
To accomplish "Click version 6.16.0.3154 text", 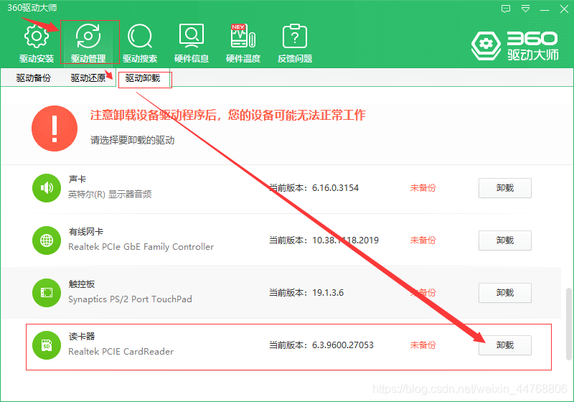I will tap(335, 188).
